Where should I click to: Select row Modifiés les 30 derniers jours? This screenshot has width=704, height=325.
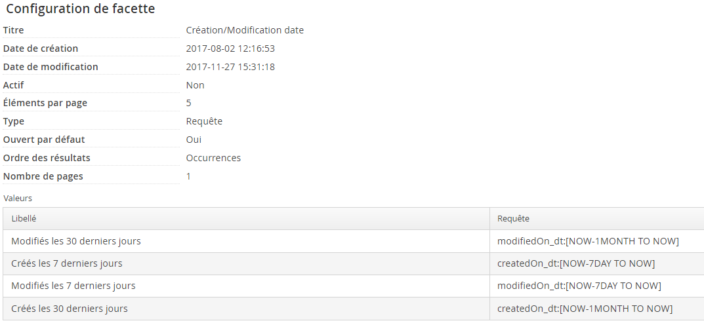(x=354, y=241)
